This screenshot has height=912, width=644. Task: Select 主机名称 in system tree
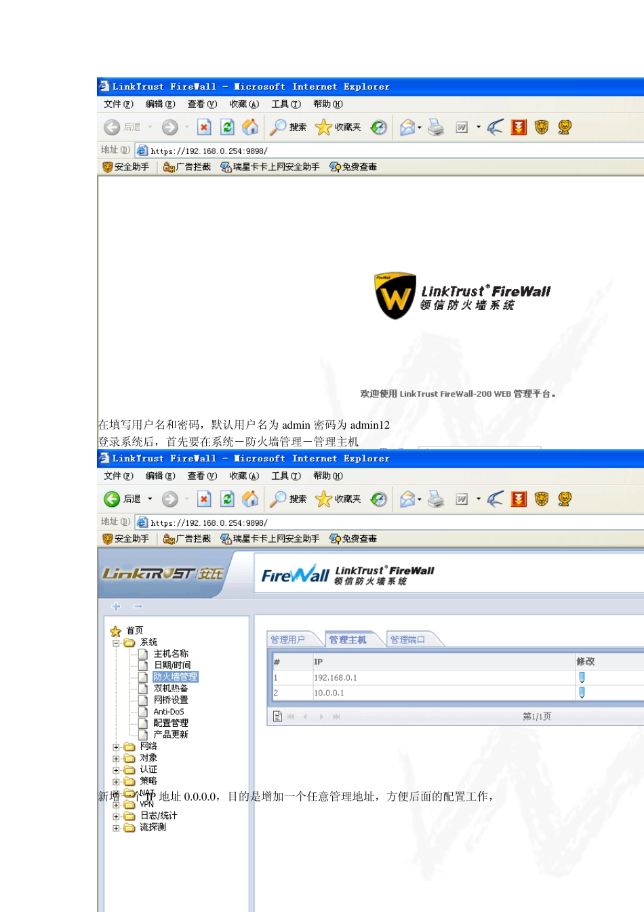coord(171,653)
